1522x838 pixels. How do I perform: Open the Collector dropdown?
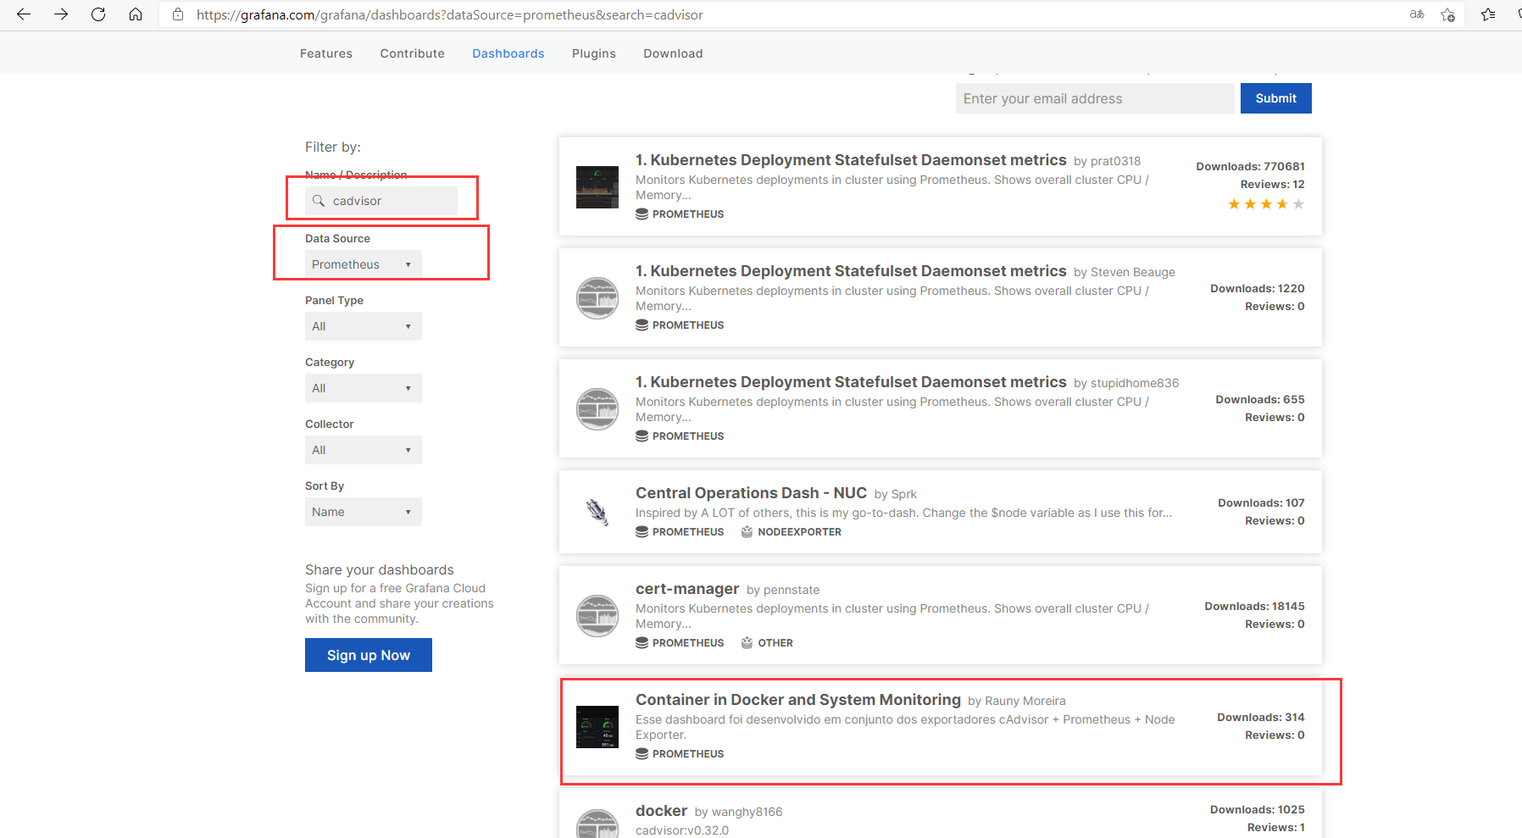363,450
